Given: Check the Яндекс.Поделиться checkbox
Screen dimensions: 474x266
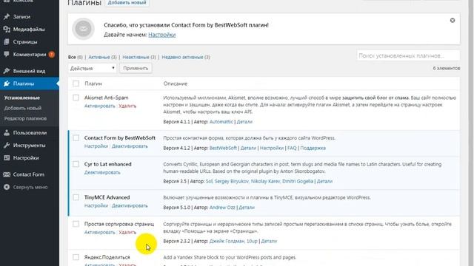Looking at the screenshot, I should (x=76, y=257).
